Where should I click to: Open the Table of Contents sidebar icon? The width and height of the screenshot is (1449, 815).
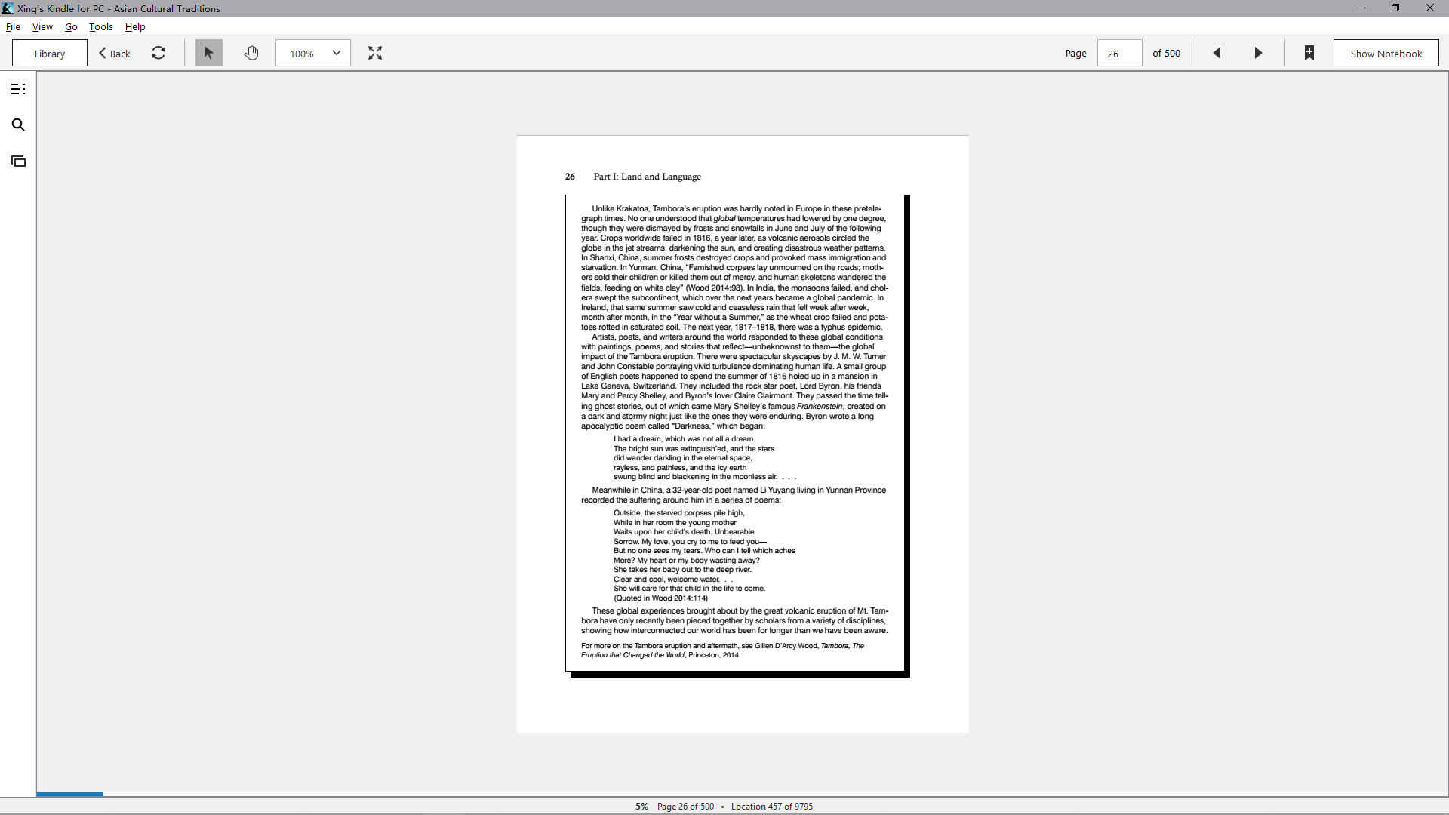[x=18, y=89]
